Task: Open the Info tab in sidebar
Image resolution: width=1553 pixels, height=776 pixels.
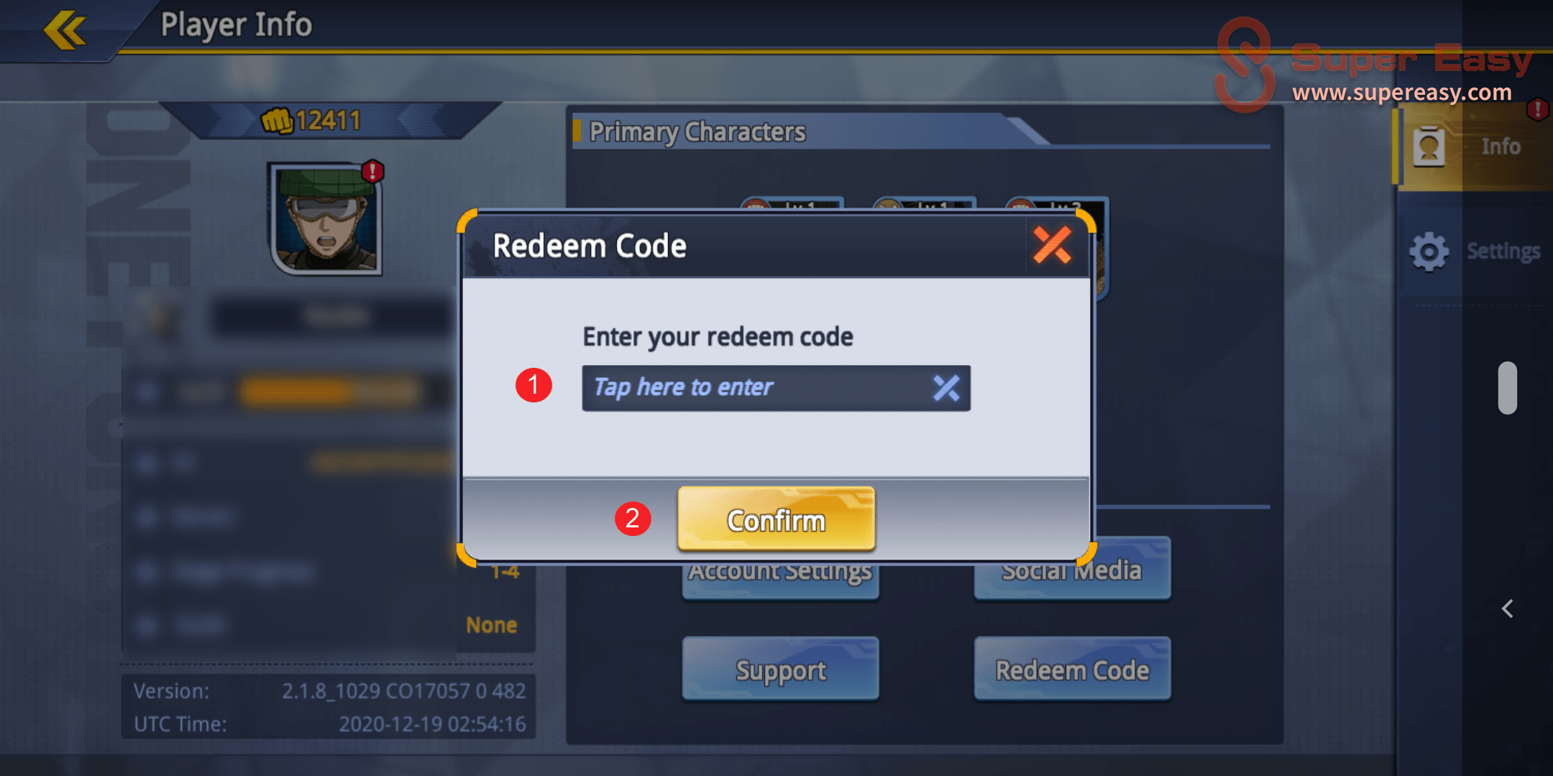Action: point(1474,147)
